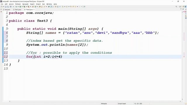Image resolution: width=187 pixels, height=105 pixels.
Task: Click the Debug toolbar icon
Action: [x=16, y=7]
